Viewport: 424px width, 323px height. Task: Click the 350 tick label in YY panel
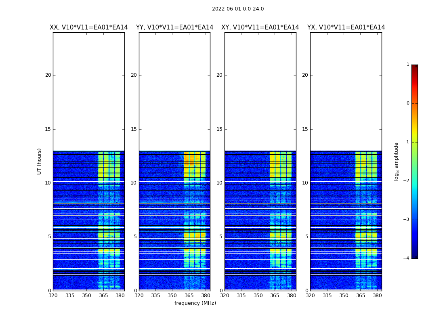click(x=172, y=296)
